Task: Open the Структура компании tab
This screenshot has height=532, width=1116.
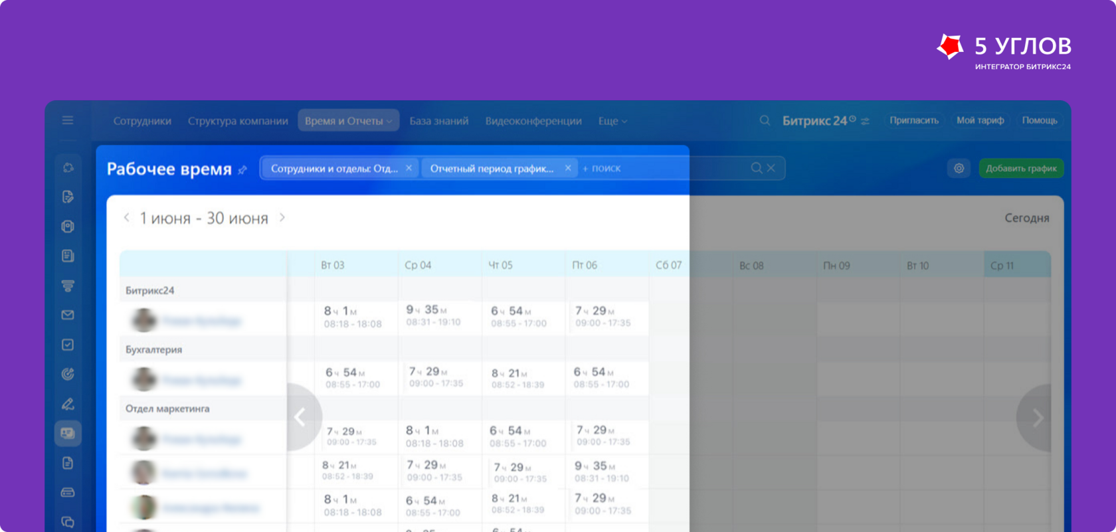Action: pyautogui.click(x=238, y=121)
